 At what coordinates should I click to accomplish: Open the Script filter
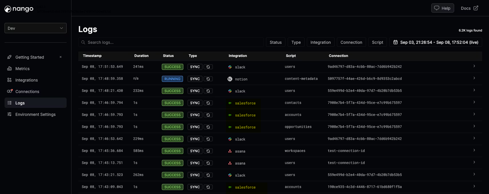pyautogui.click(x=377, y=42)
